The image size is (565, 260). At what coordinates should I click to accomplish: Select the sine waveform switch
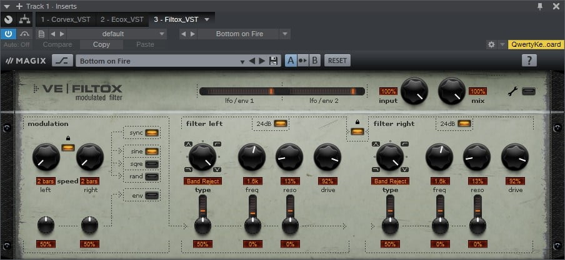[x=152, y=152]
